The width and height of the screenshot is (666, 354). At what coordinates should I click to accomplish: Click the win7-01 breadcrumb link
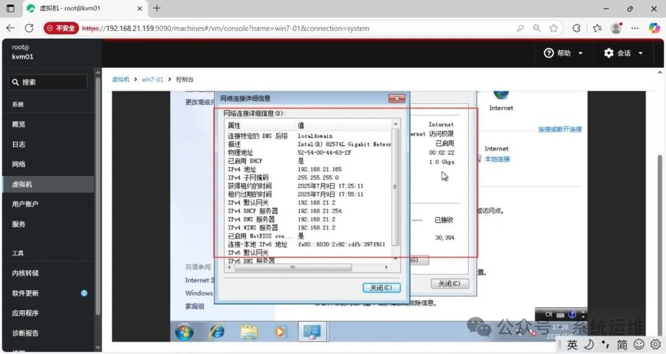tap(152, 80)
